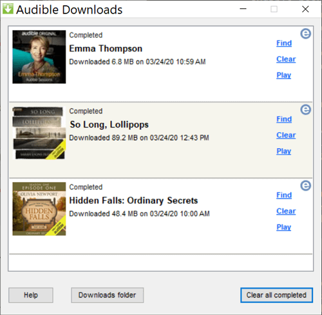
Task: Clear the So Long, Lollipops entry
Action: 286,135
